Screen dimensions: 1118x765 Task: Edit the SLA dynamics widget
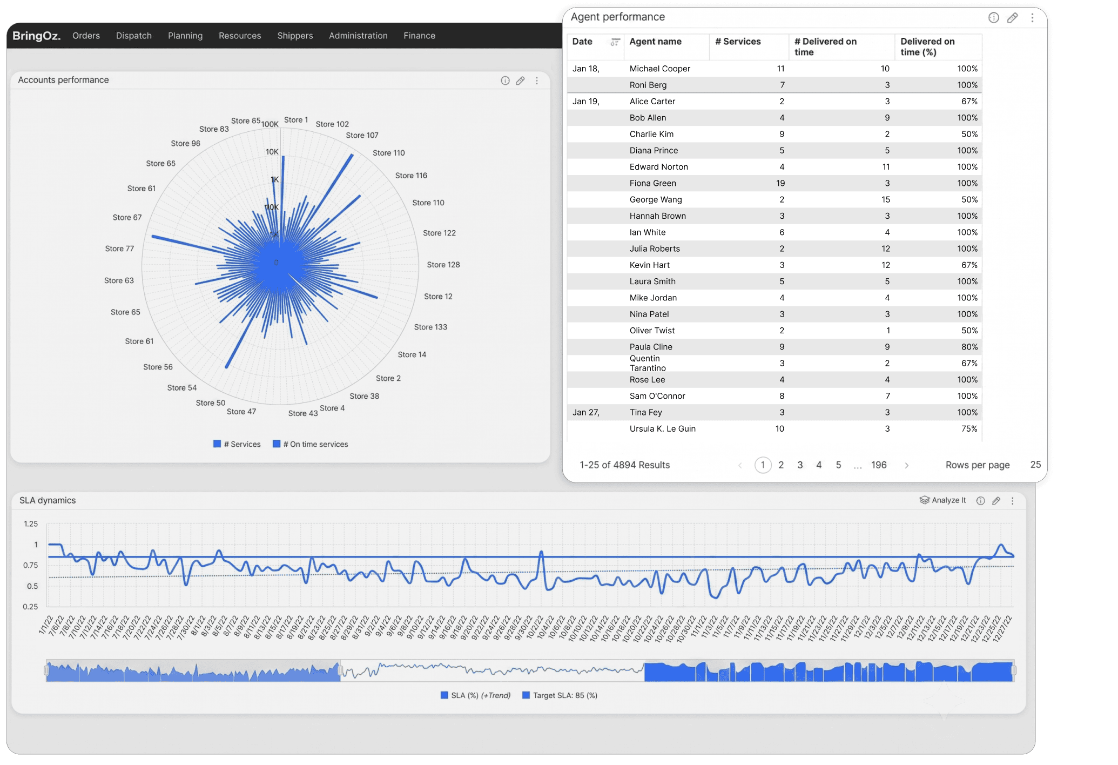[996, 501]
